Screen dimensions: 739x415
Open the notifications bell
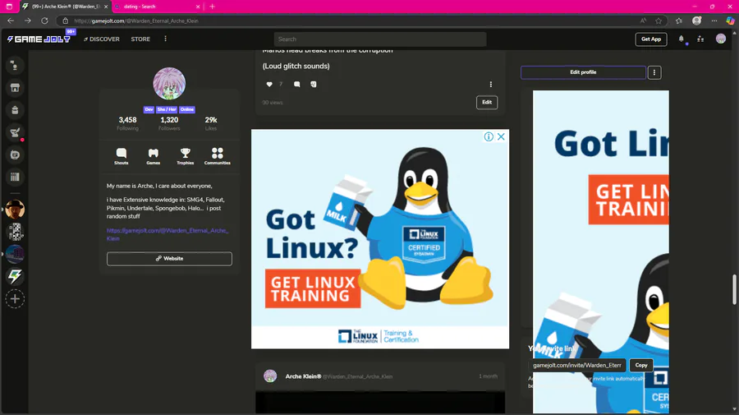click(681, 39)
